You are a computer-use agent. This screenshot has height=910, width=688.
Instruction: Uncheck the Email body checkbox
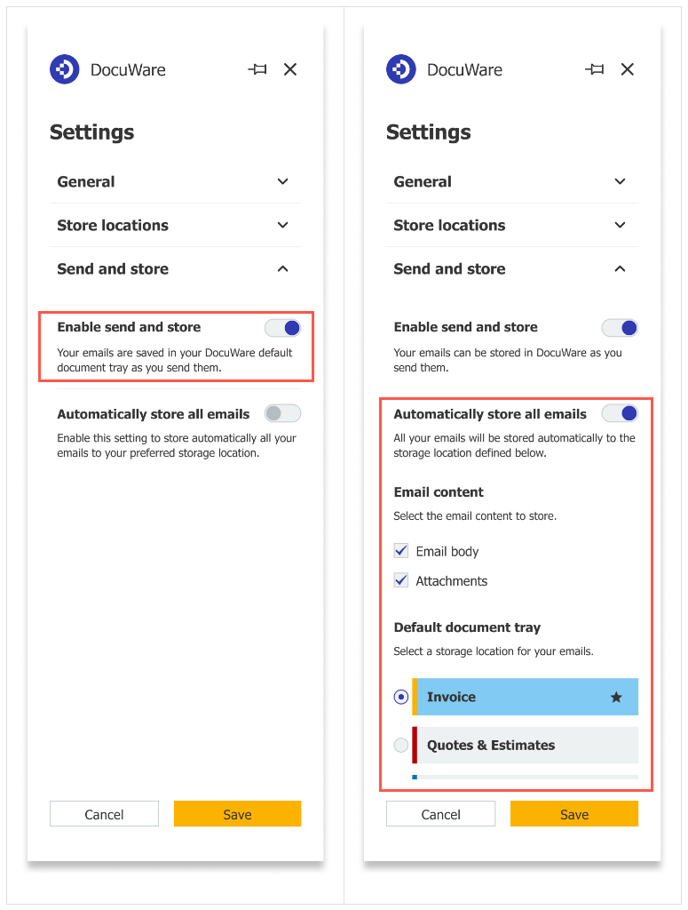[400, 551]
